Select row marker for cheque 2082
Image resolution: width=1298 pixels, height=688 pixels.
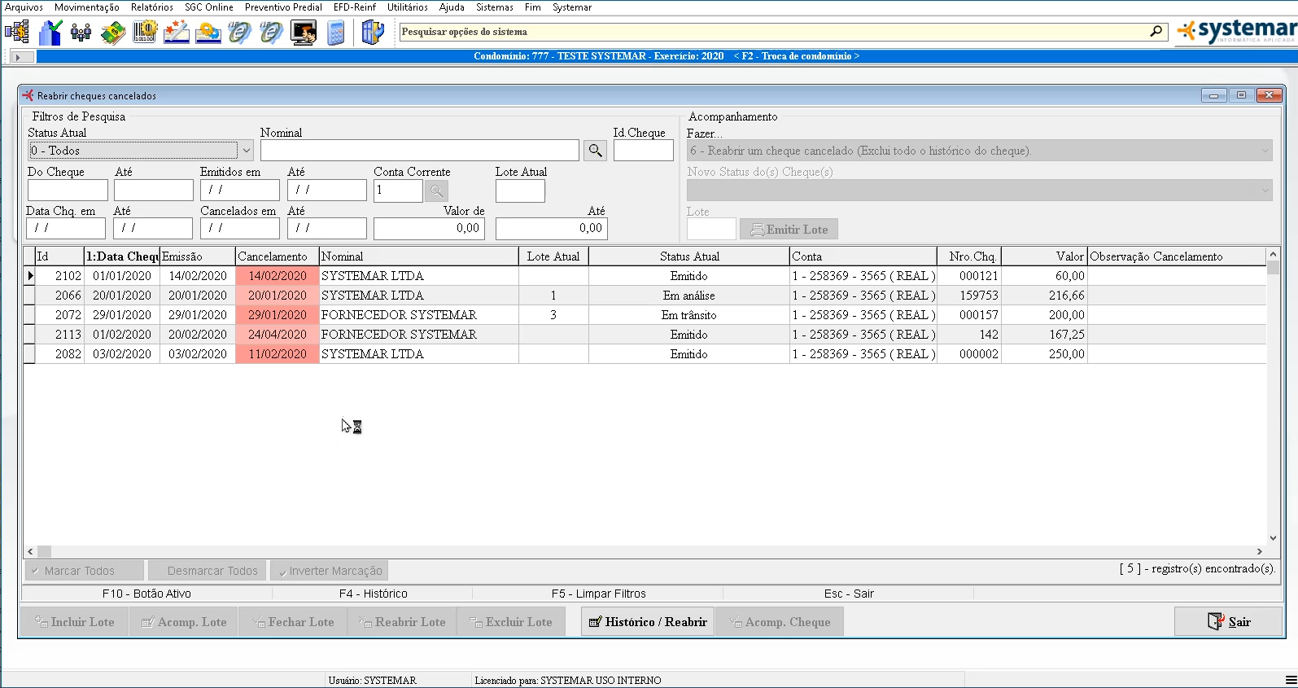(29, 354)
